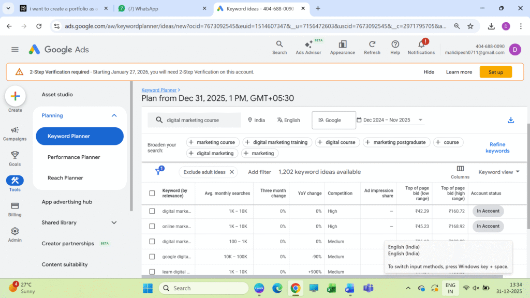Open the Ads Advisor beta icon
Image resolution: width=530 pixels, height=298 pixels.
pos(308,45)
